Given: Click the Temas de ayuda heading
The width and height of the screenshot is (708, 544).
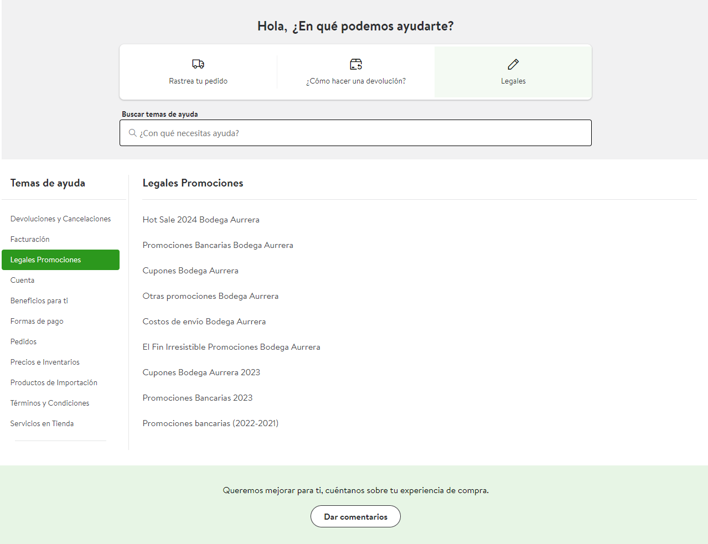Looking at the screenshot, I should coord(48,183).
